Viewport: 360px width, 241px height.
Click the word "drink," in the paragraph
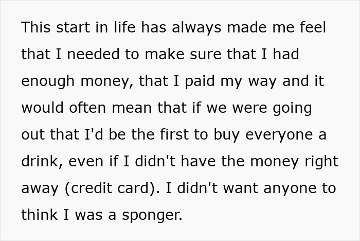pyautogui.click(x=42, y=161)
